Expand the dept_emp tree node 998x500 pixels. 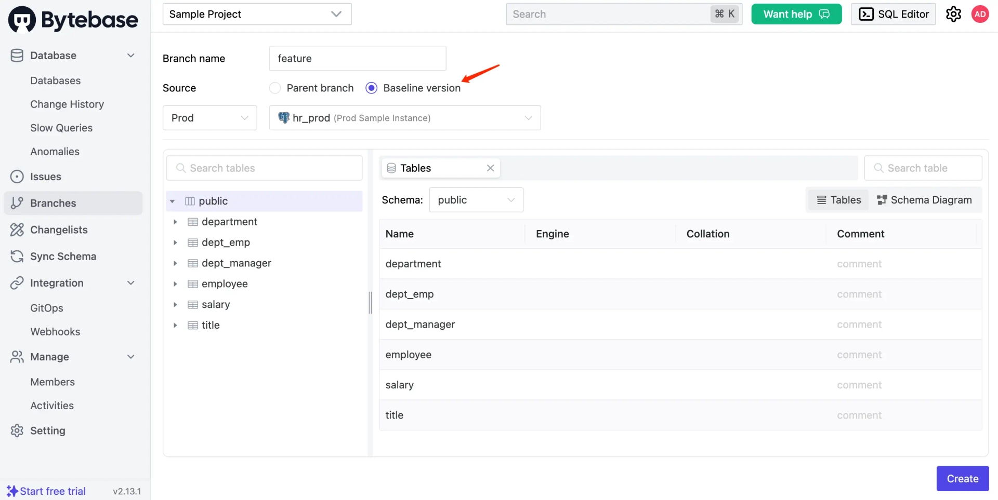pos(175,242)
